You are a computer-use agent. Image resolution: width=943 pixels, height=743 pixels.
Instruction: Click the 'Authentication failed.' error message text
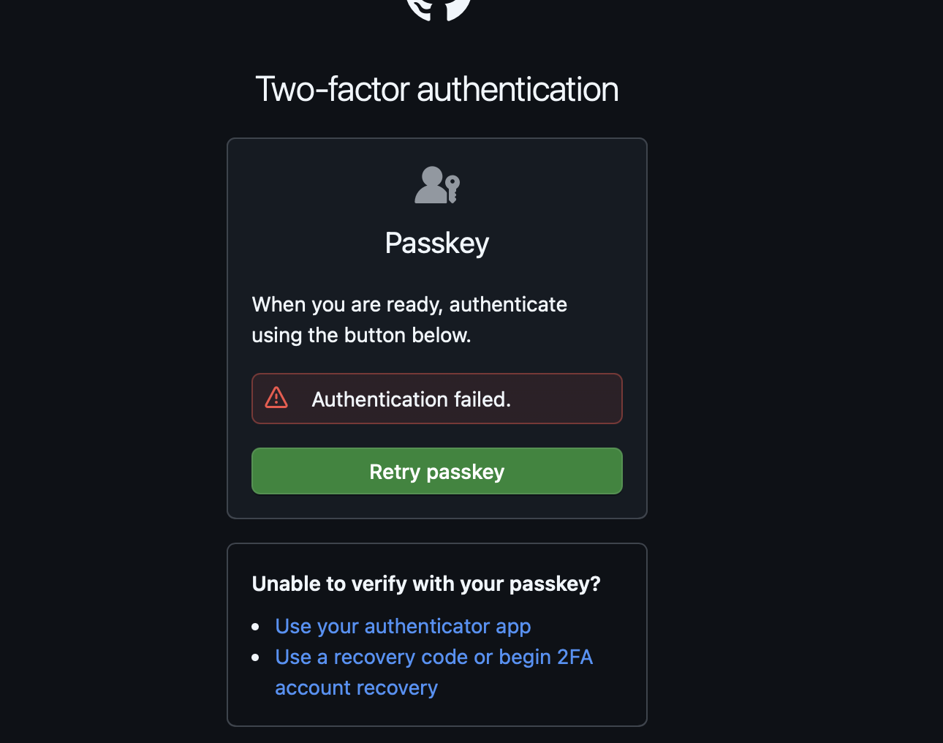coord(411,399)
